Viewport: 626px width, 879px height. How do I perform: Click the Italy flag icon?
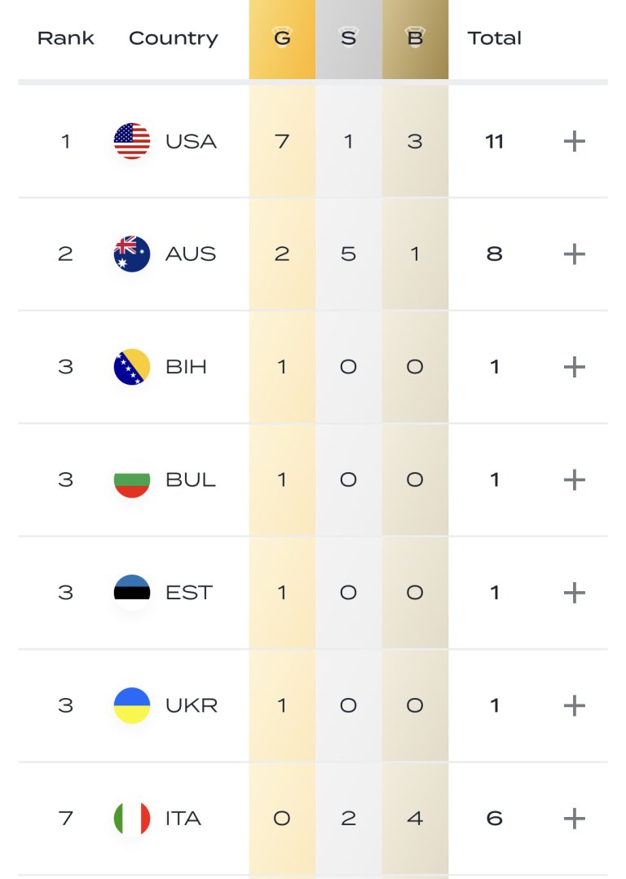point(132,818)
